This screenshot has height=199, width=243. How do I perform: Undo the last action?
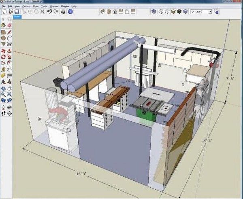pyautogui.click(x=49, y=12)
